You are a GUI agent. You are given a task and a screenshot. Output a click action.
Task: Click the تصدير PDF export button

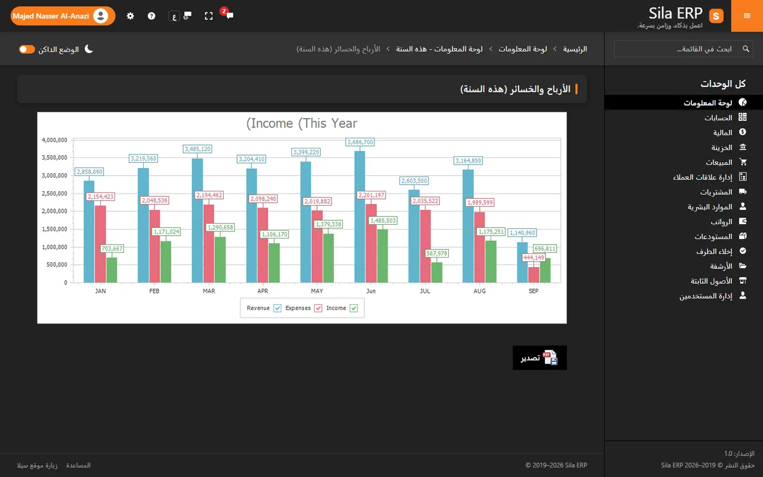pos(540,358)
